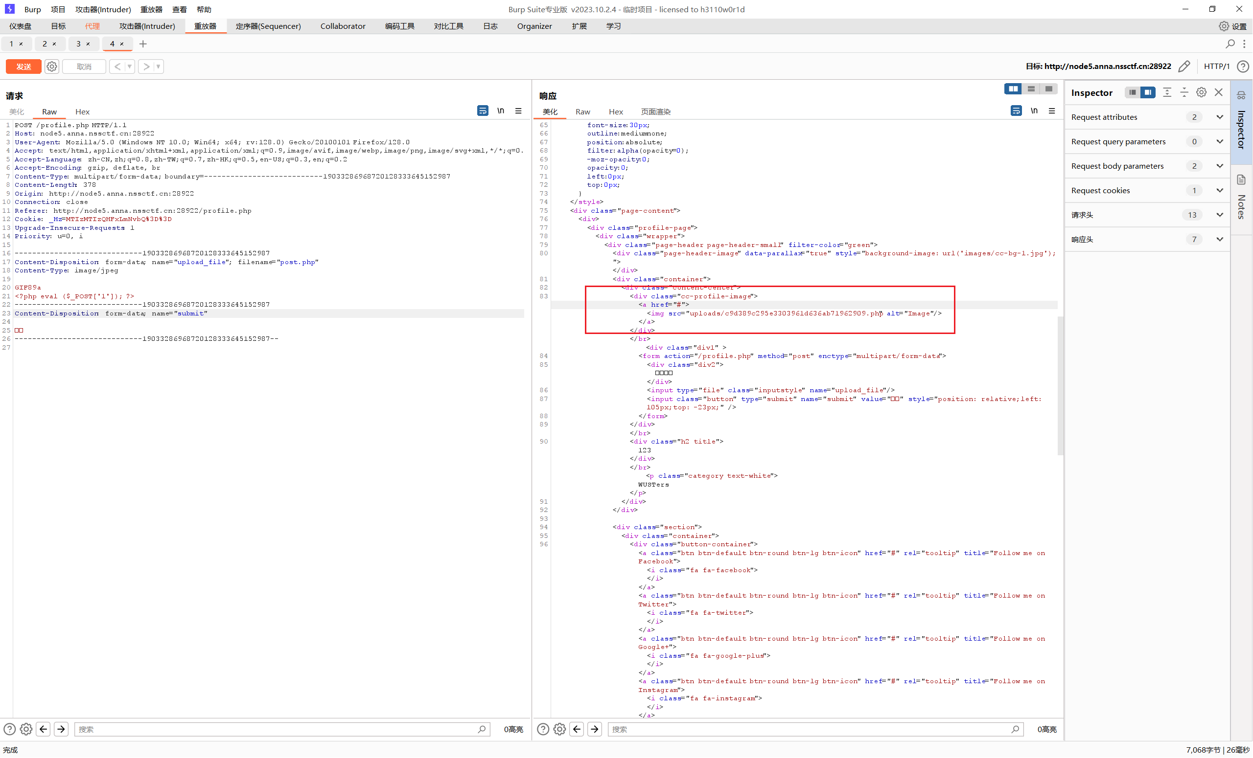Open the send settings gear next to 发送
Screen dimensions: 1253x758
click(x=52, y=67)
